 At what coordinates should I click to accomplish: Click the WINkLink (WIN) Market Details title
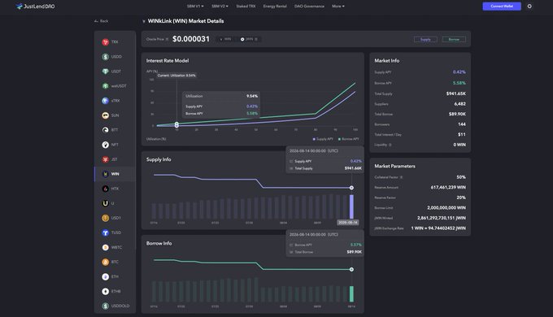185,21
